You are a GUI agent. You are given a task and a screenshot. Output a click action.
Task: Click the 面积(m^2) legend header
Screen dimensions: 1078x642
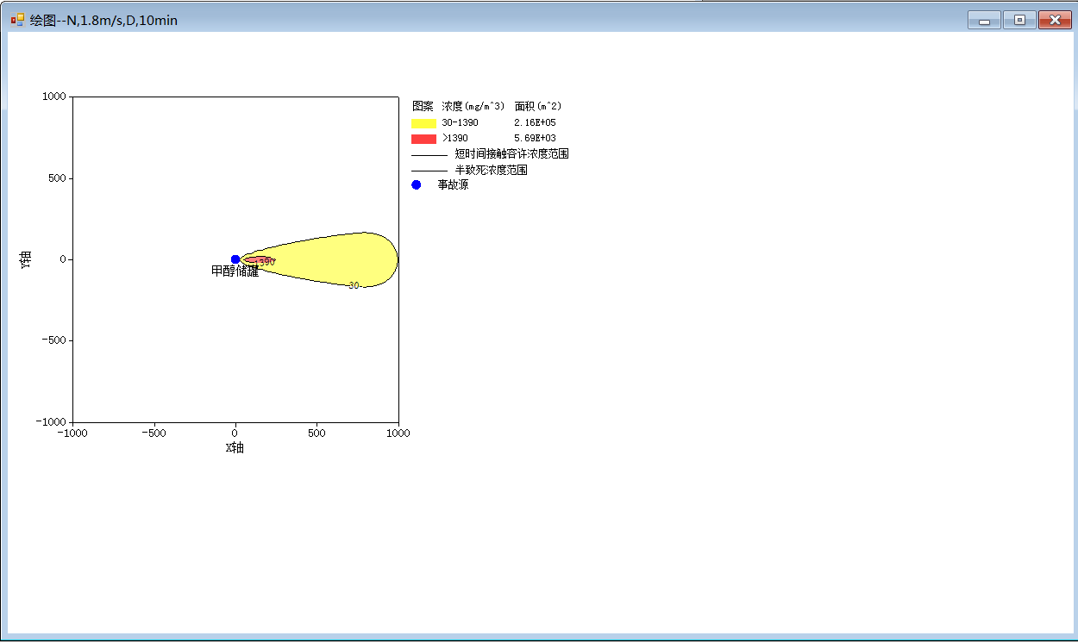pyautogui.click(x=538, y=107)
